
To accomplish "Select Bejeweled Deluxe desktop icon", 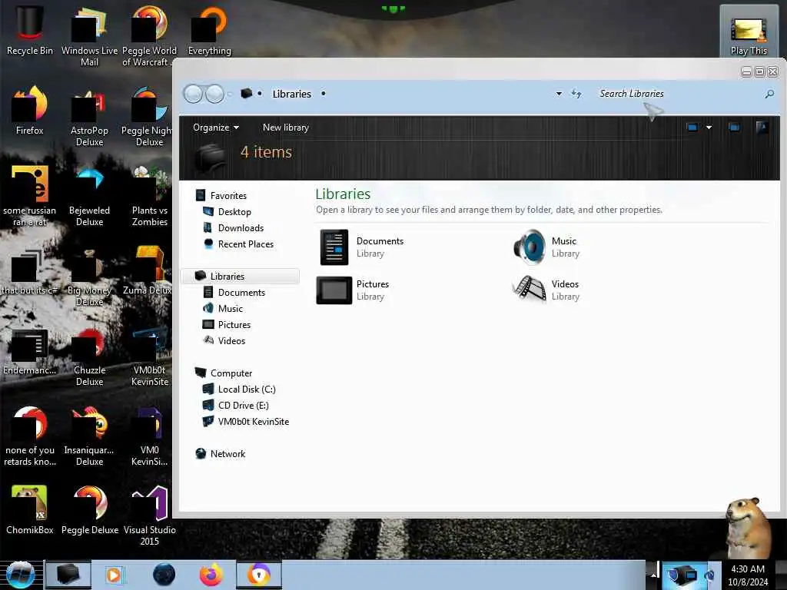I will [89, 196].
